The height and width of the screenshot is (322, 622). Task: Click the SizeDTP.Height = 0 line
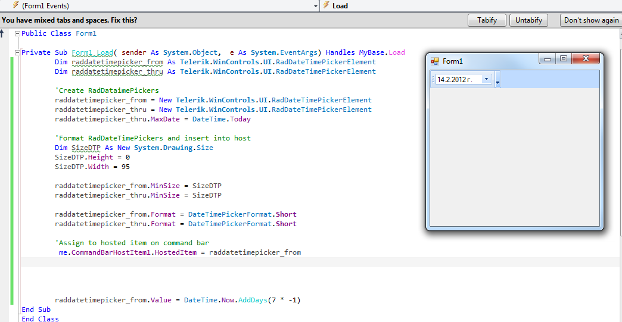(x=92, y=157)
